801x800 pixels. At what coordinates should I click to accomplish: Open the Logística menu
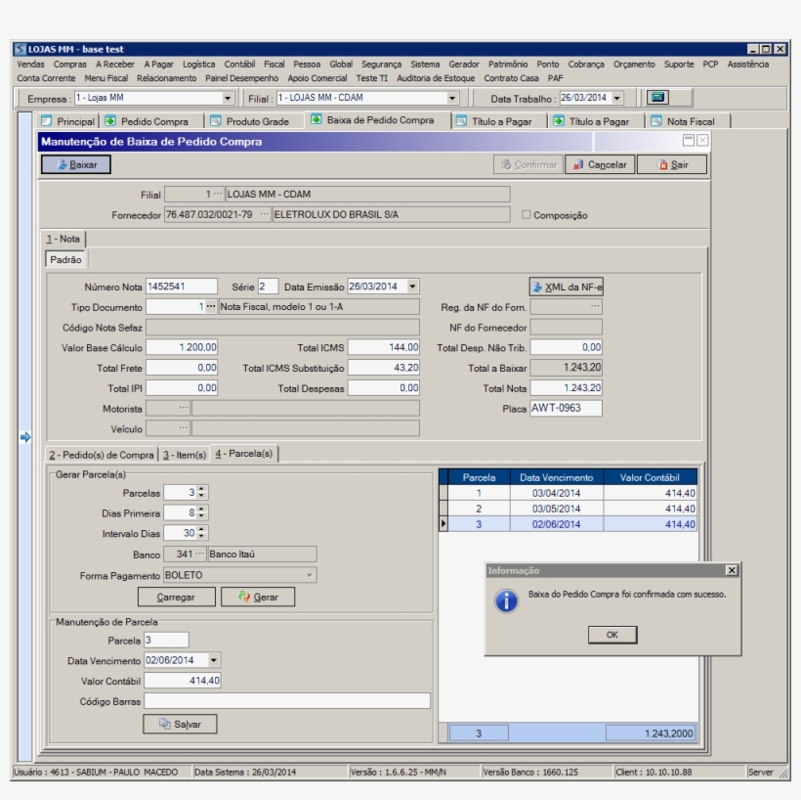pyautogui.click(x=198, y=65)
